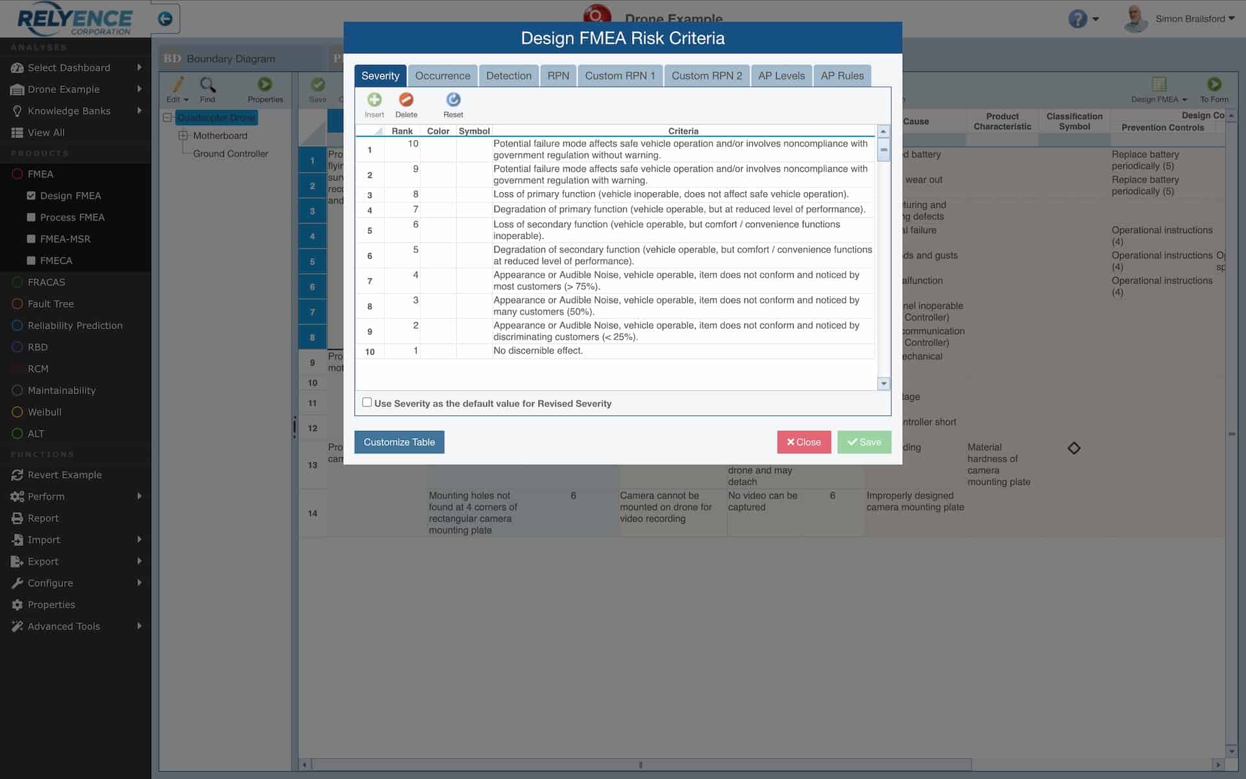
Task: Toggle the Design FMEA checkbox in the sidebar
Action: pyautogui.click(x=31, y=195)
